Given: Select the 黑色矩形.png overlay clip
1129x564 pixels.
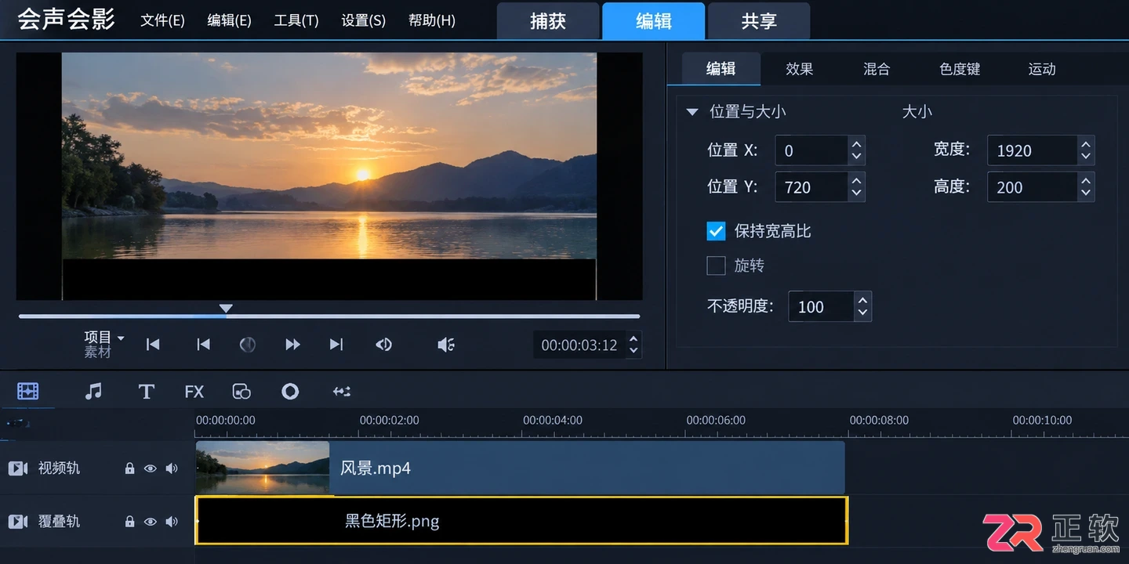Looking at the screenshot, I should coord(521,521).
